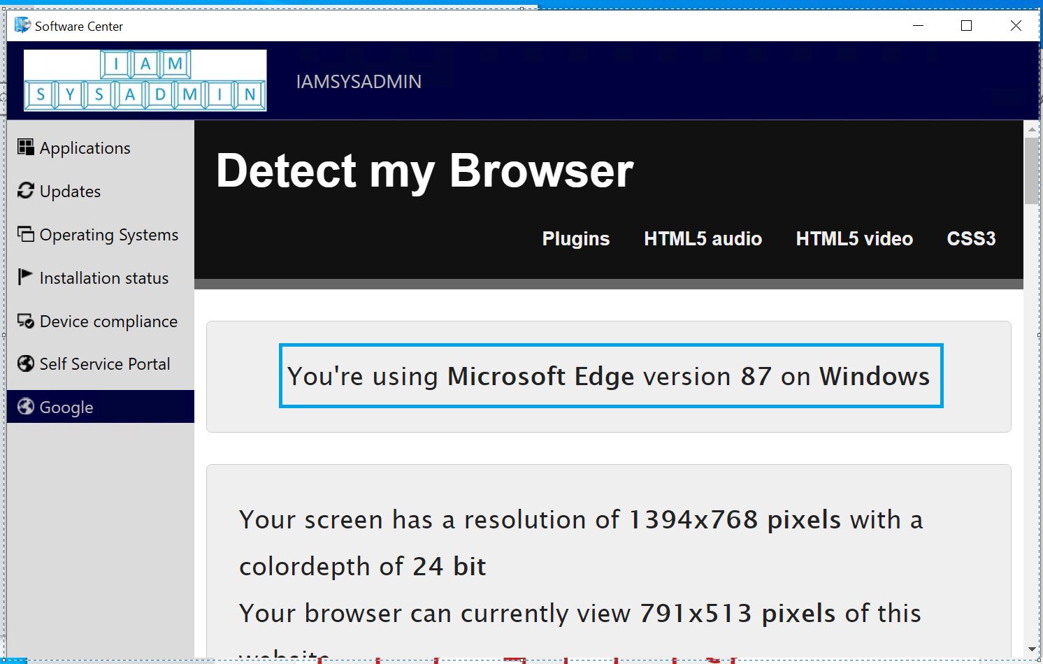The height and width of the screenshot is (664, 1043).
Task: Open Installation status page
Action: click(x=101, y=277)
